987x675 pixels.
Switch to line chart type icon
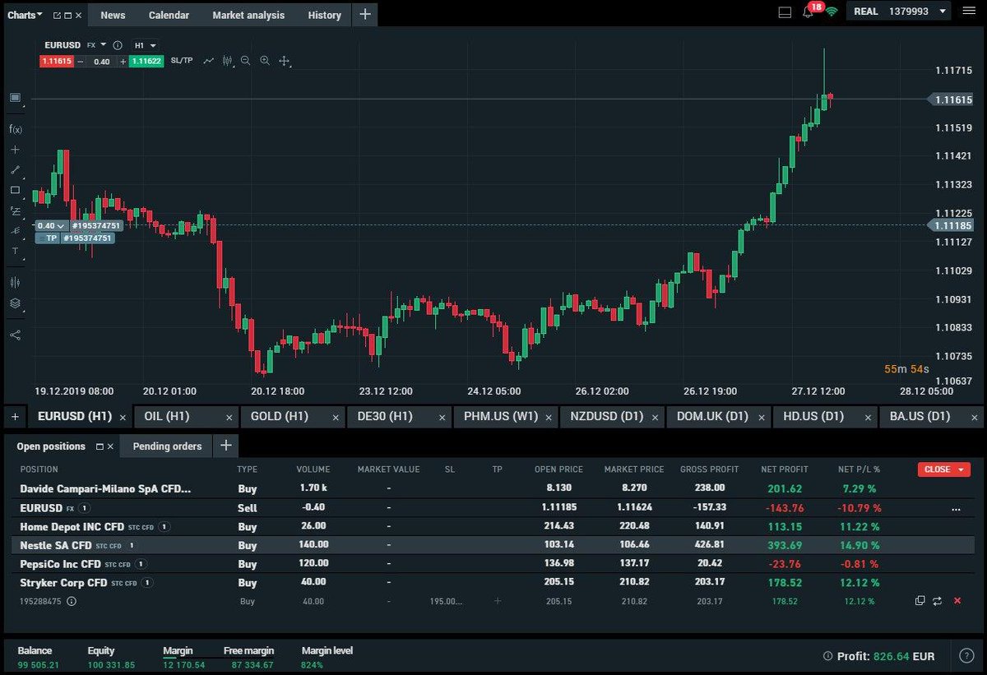[209, 61]
